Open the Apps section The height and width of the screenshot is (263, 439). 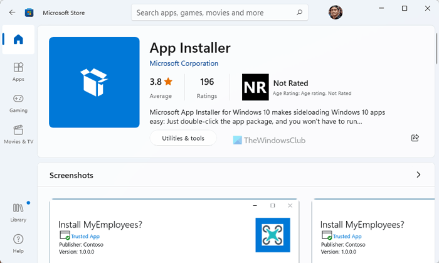point(18,72)
